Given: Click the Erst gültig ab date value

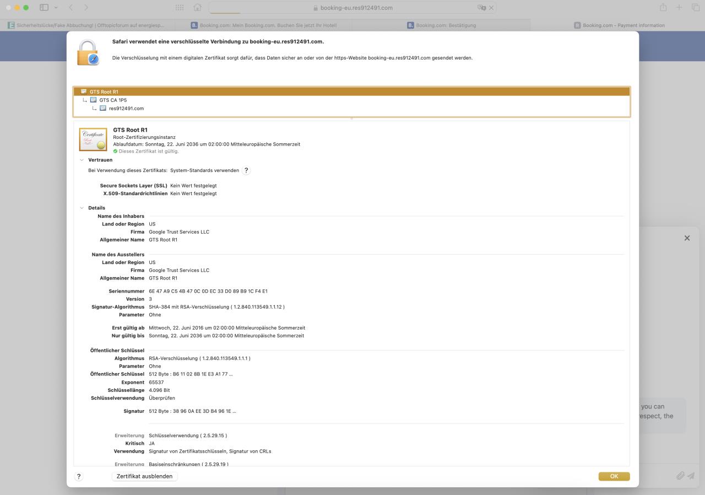Looking at the screenshot, I should coord(227,328).
